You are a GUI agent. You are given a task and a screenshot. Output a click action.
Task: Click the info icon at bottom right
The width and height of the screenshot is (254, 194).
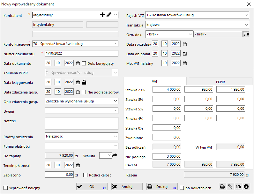[246, 187]
